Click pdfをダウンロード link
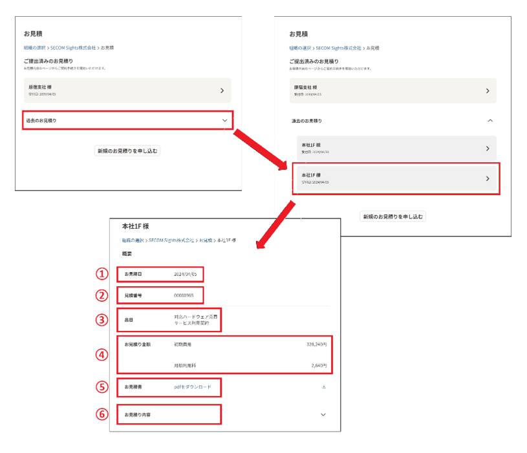Image resolution: width=527 pixels, height=453 pixels. [x=193, y=387]
